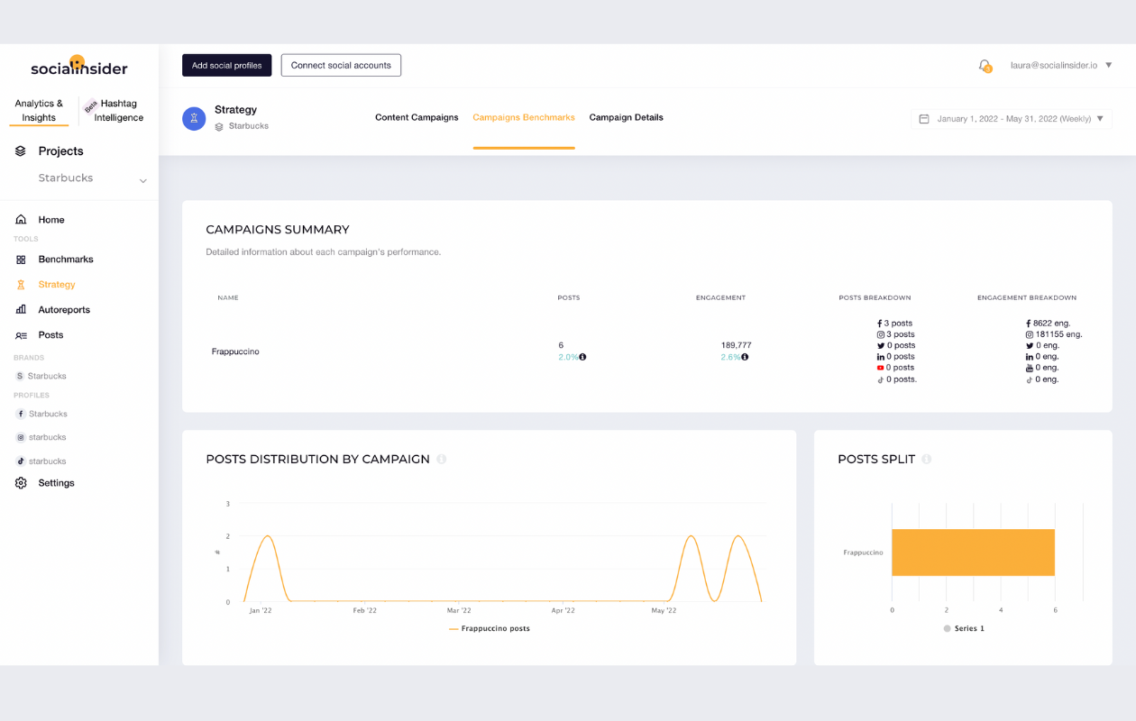This screenshot has width=1136, height=721.
Task: Open Settings from sidebar
Action: click(x=56, y=483)
